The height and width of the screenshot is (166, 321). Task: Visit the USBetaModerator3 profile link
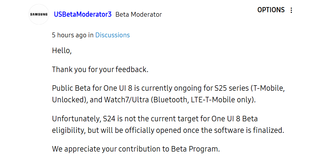coord(83,14)
